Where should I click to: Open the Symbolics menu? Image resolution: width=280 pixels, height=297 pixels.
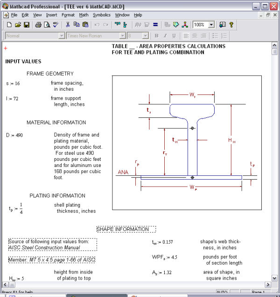pyautogui.click(x=101, y=15)
